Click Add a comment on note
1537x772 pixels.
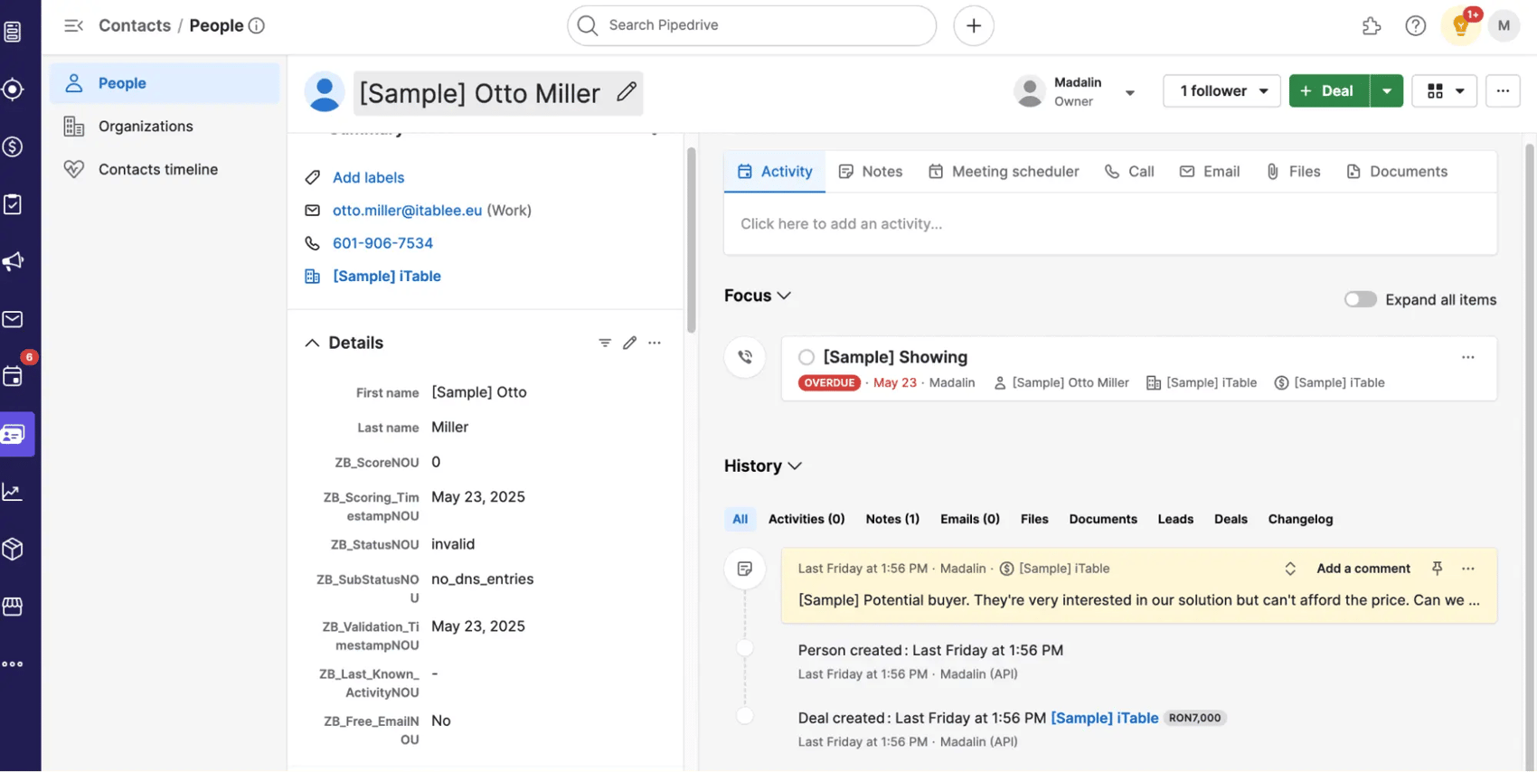coord(1363,569)
